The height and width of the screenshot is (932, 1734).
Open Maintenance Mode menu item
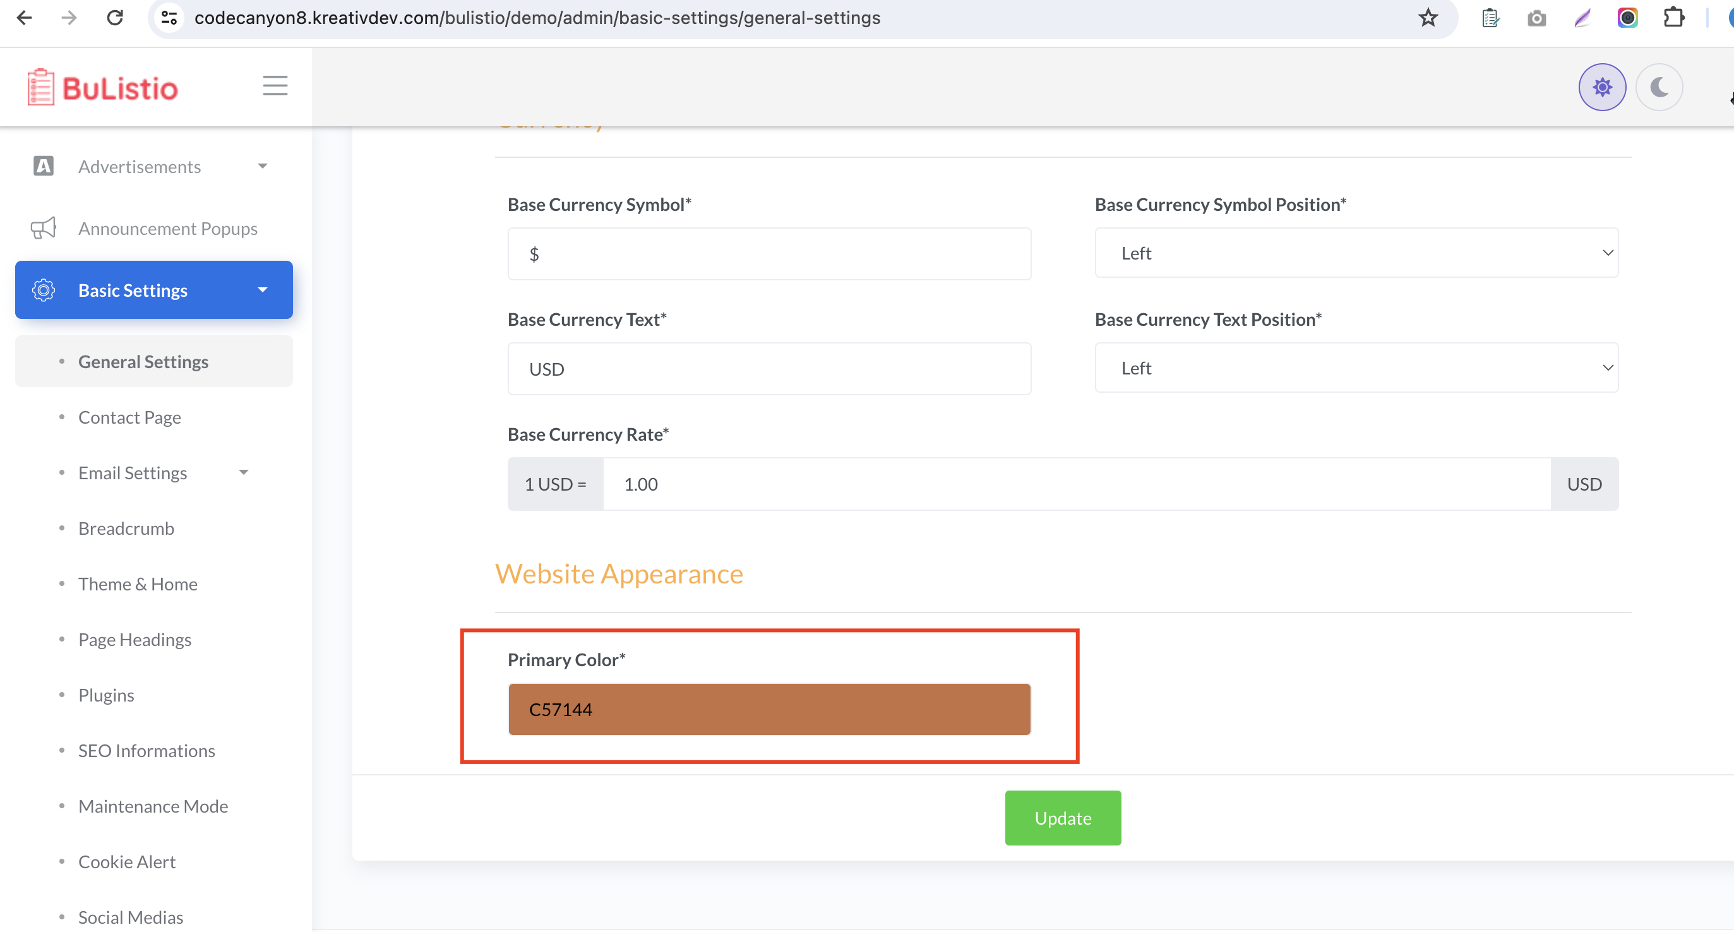153,806
